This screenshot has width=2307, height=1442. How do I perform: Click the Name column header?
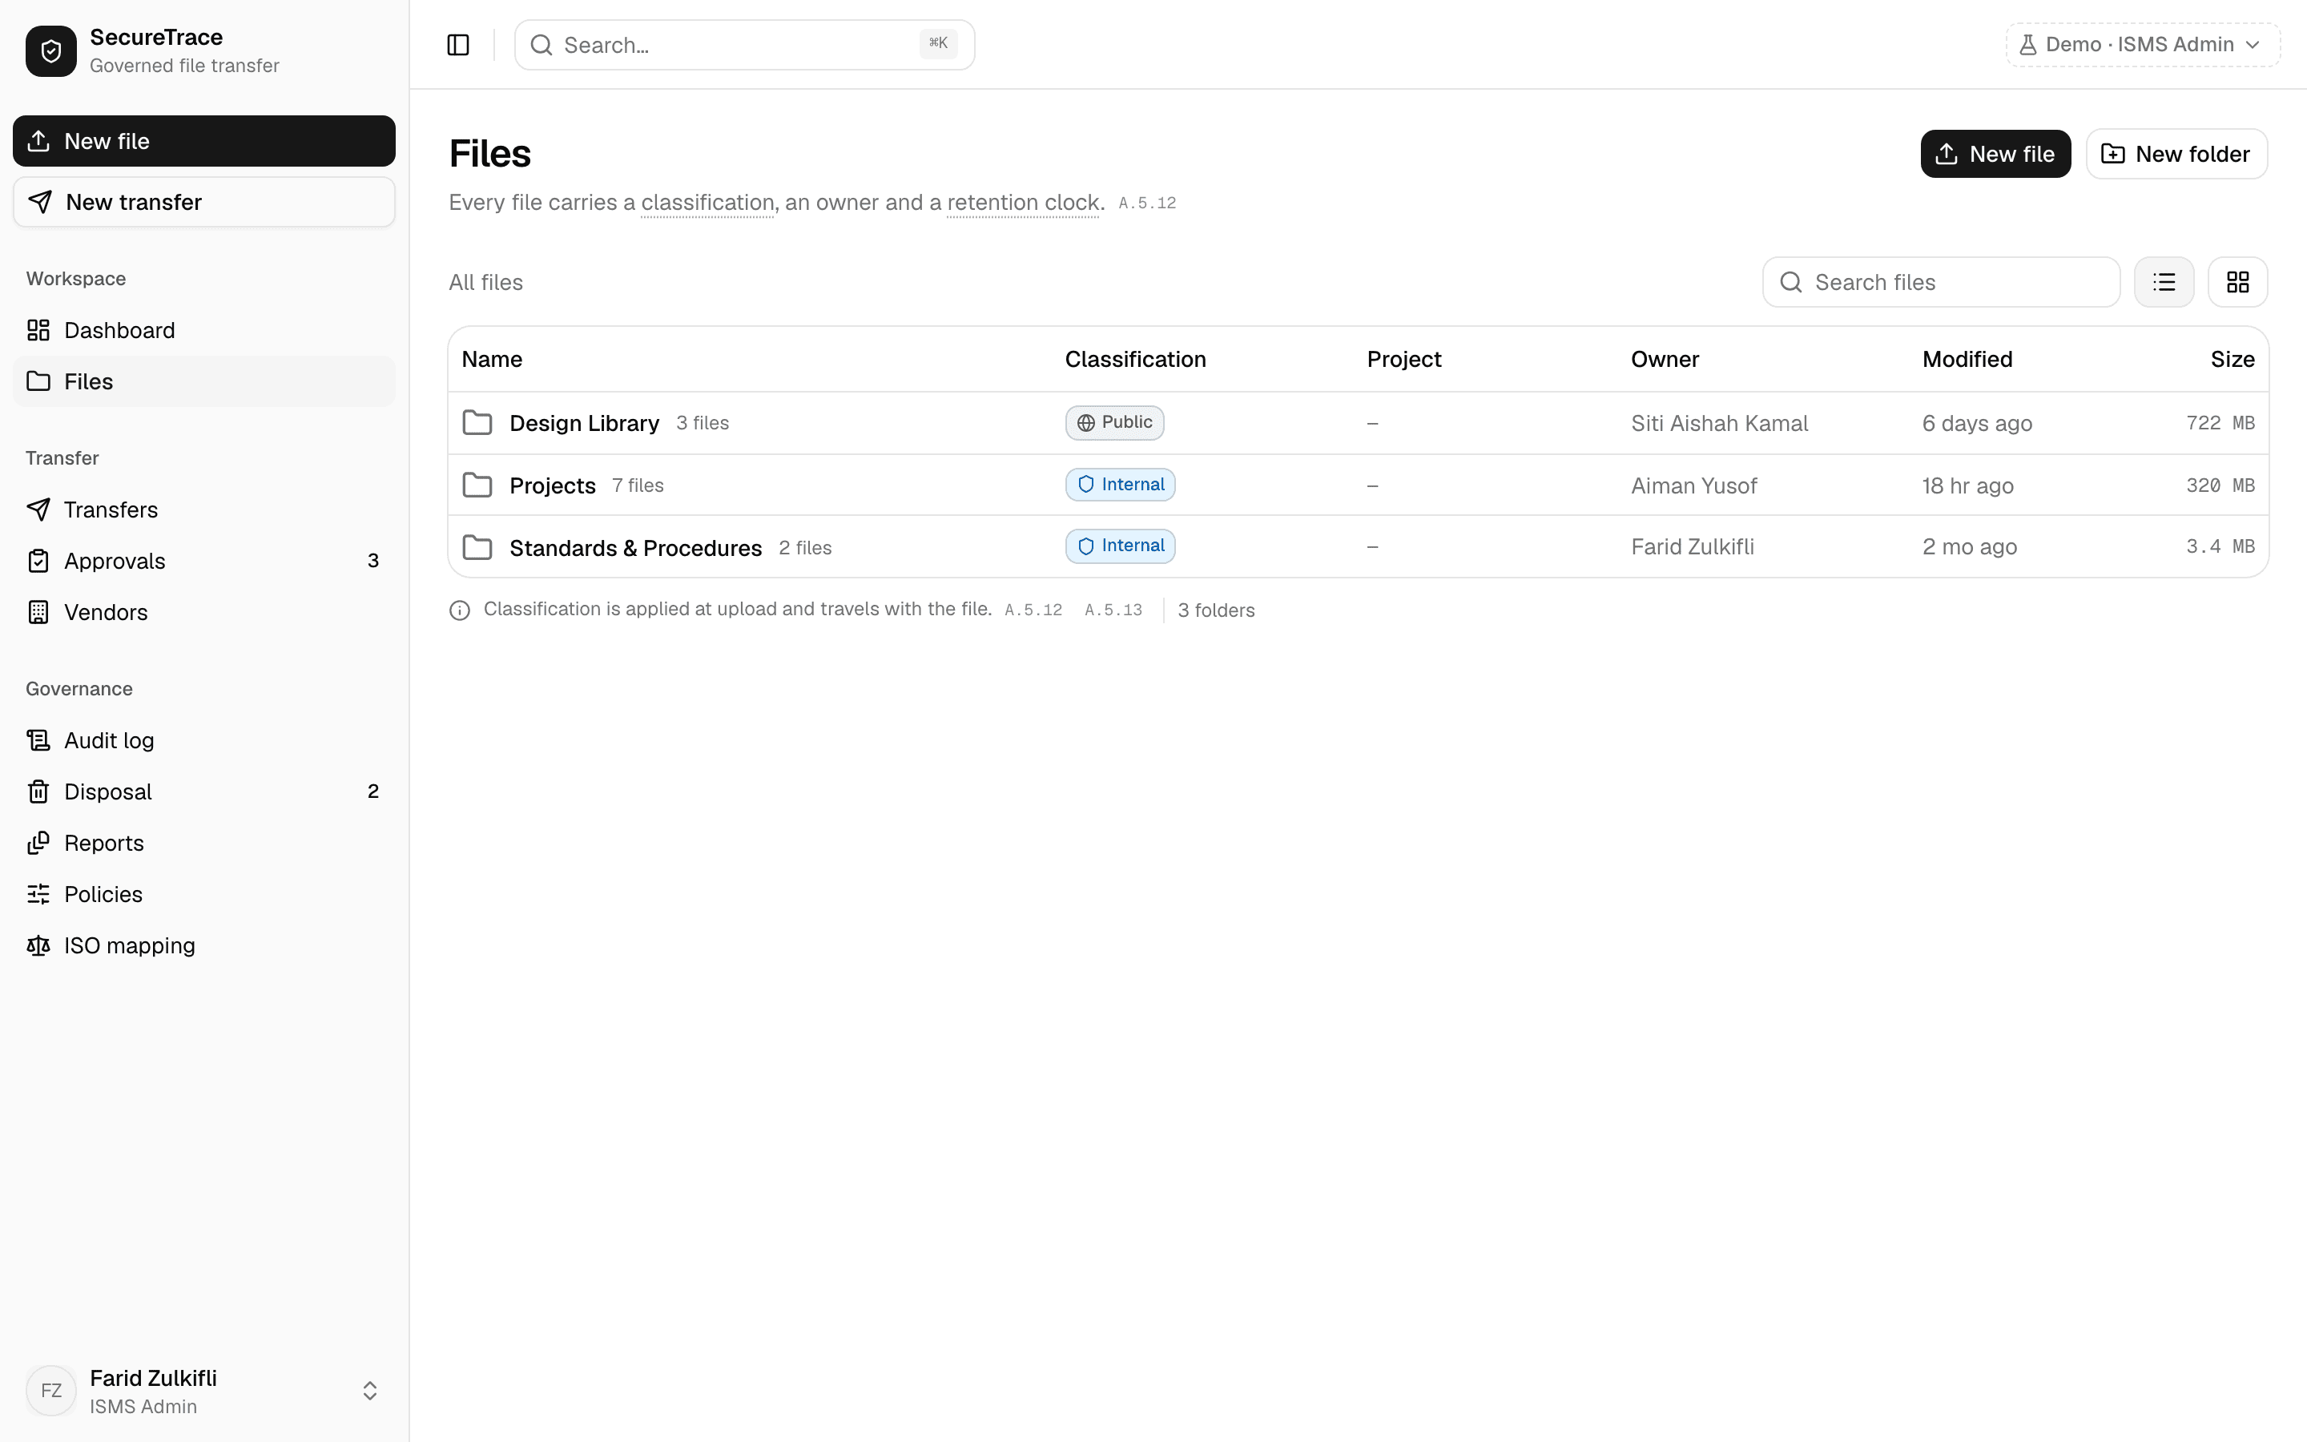coord(492,360)
